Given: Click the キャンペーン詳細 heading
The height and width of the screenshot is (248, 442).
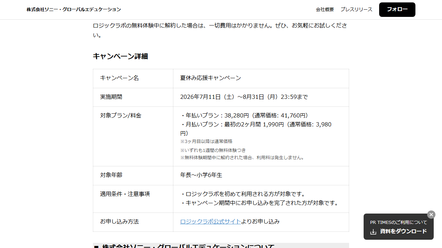Looking at the screenshot, I should point(121,56).
